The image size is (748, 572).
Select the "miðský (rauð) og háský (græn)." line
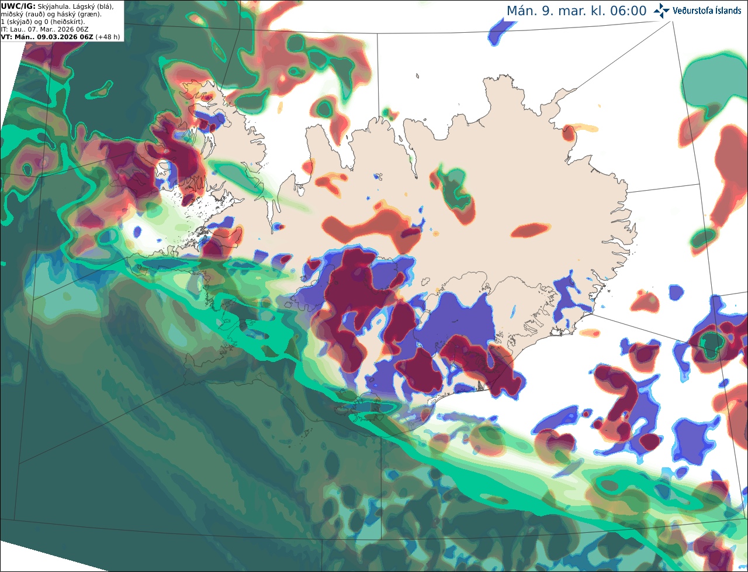[x=51, y=13]
